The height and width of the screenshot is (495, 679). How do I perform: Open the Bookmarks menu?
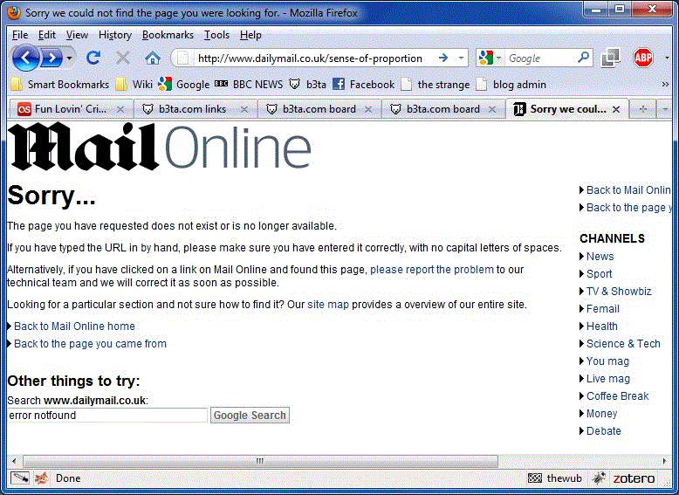[168, 35]
